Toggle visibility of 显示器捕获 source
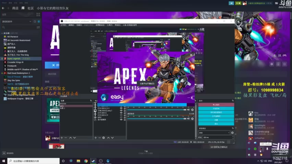Image resolution: width=292 pixels, height=164 pixels. coord(121,120)
